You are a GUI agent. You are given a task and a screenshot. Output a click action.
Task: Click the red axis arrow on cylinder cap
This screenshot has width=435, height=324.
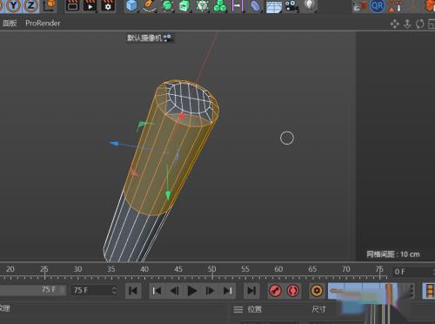[x=182, y=116]
